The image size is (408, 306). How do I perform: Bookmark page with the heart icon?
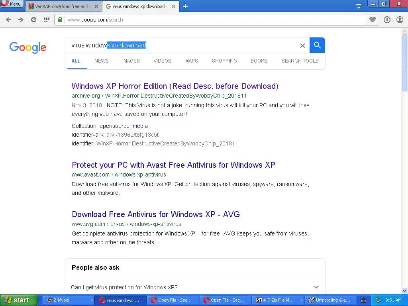coord(373,20)
